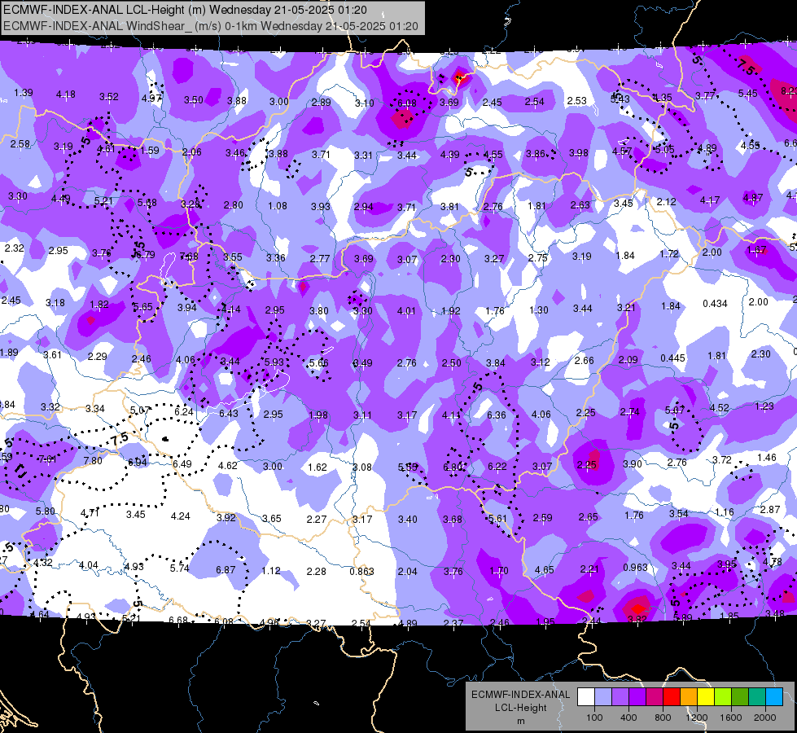Click the wind shear value '5.93'
The height and width of the screenshot is (733, 797).
(274, 362)
